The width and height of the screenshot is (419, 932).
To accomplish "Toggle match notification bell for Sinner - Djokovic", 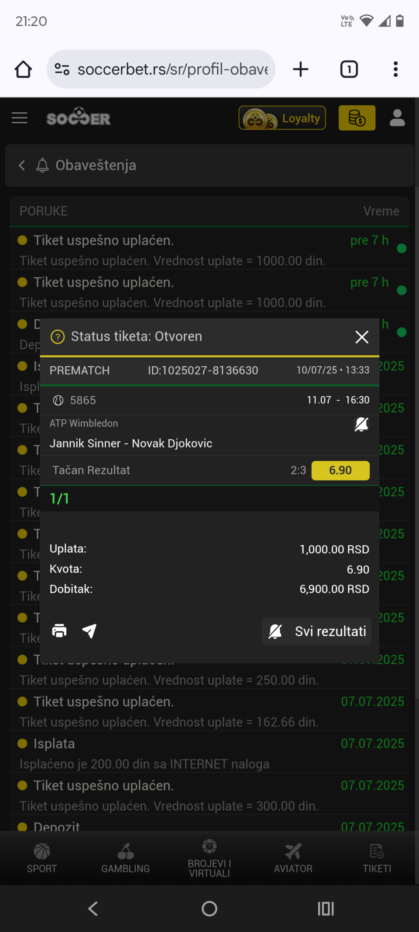I will coord(361,424).
